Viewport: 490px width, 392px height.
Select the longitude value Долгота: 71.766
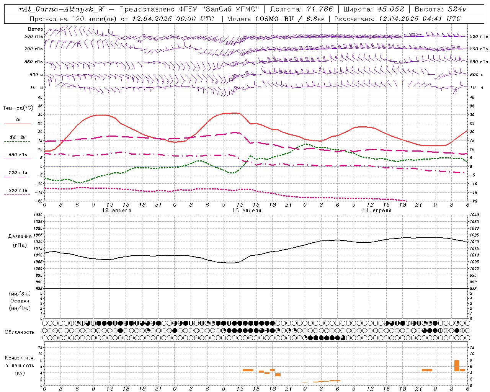coord(302,9)
